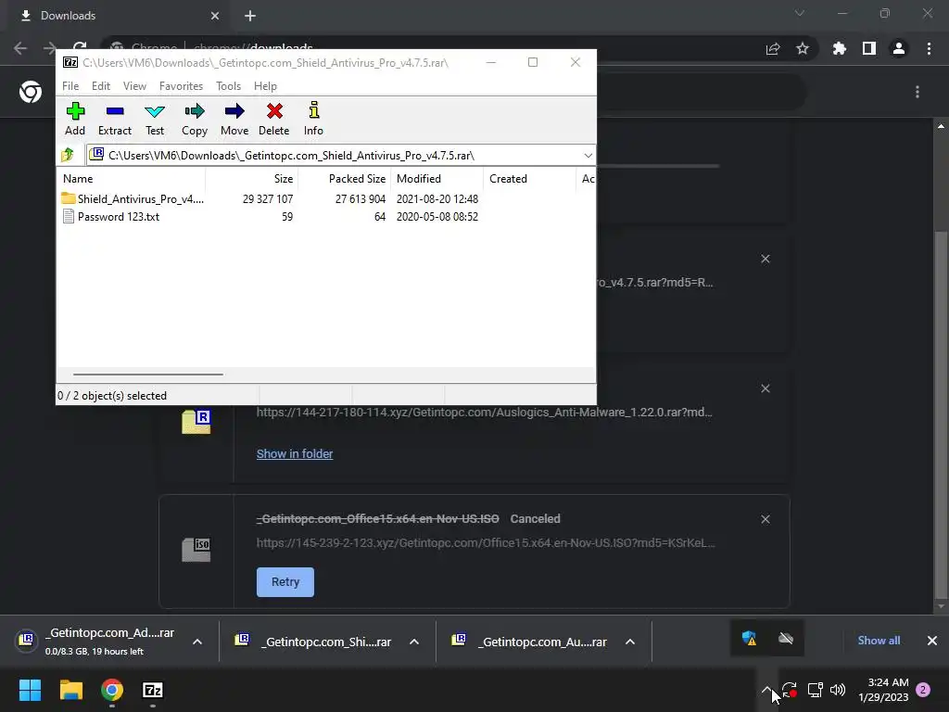Close the Chrome downloads shelf
The width and height of the screenshot is (949, 712).
(x=932, y=641)
